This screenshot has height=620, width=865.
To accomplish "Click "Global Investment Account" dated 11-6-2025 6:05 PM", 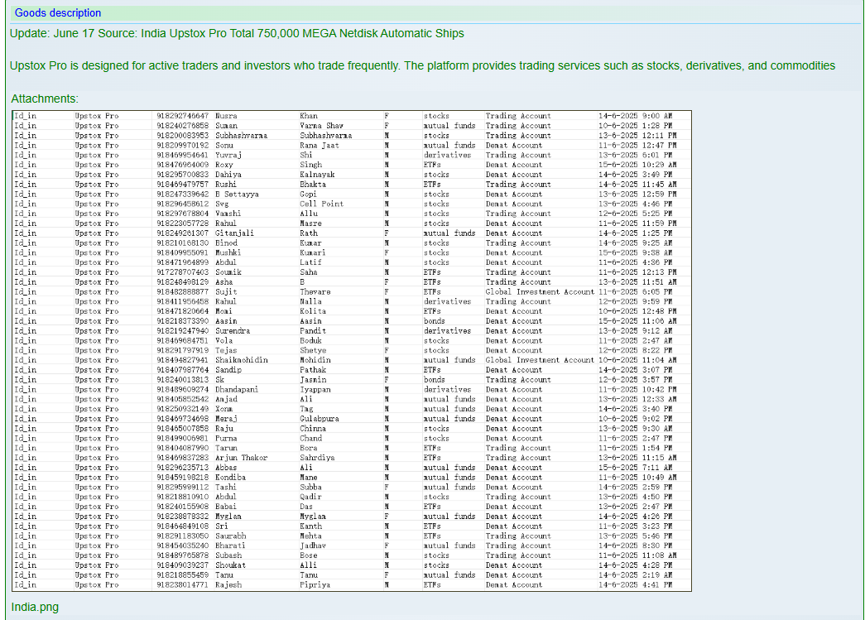I will [540, 292].
